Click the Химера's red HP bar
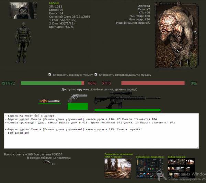The height and width of the screenshot is (183, 206). [153, 83]
